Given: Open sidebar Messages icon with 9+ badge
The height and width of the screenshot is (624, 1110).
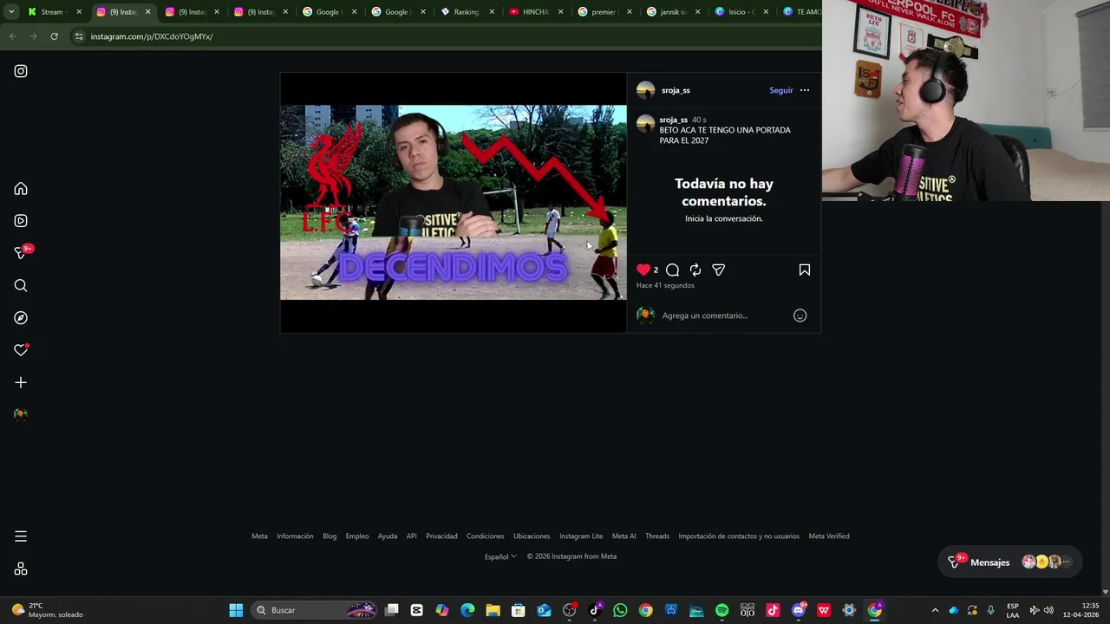Looking at the screenshot, I should (21, 252).
